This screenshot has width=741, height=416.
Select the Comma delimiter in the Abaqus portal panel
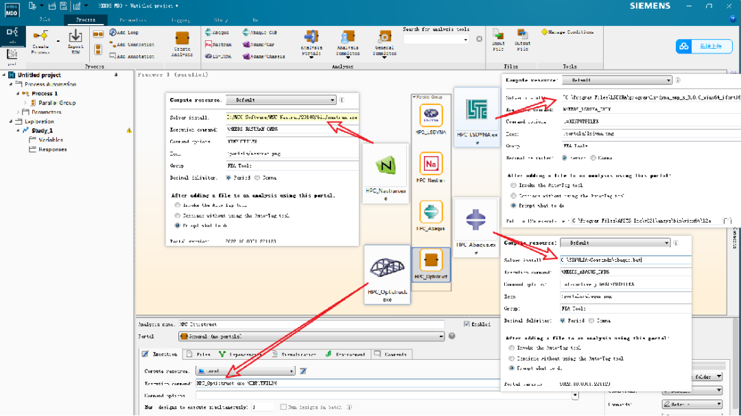[591, 321]
